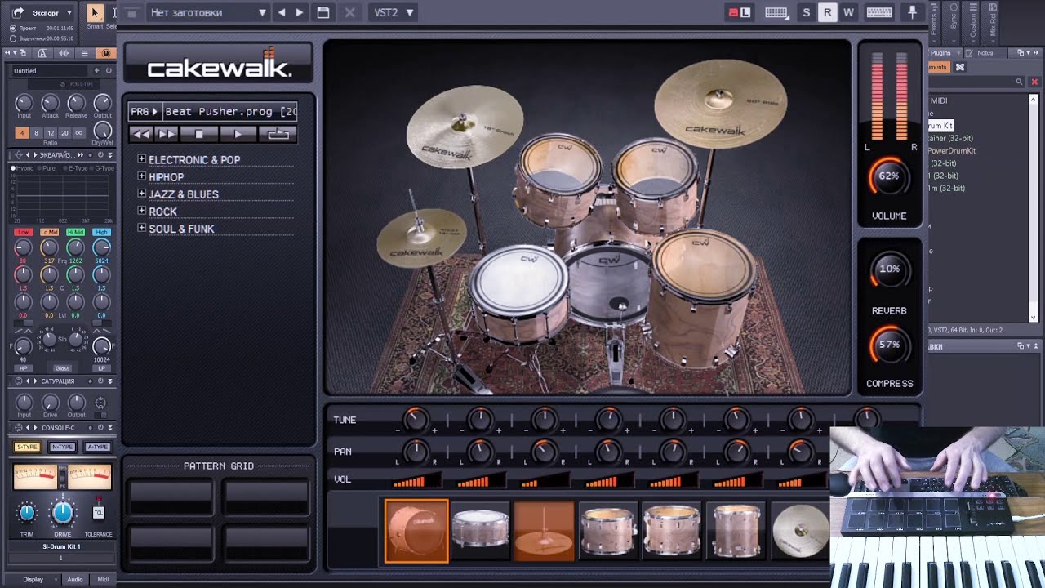Expand the JAZZ & BLUES category
This screenshot has height=588, width=1045.
pyautogui.click(x=142, y=194)
